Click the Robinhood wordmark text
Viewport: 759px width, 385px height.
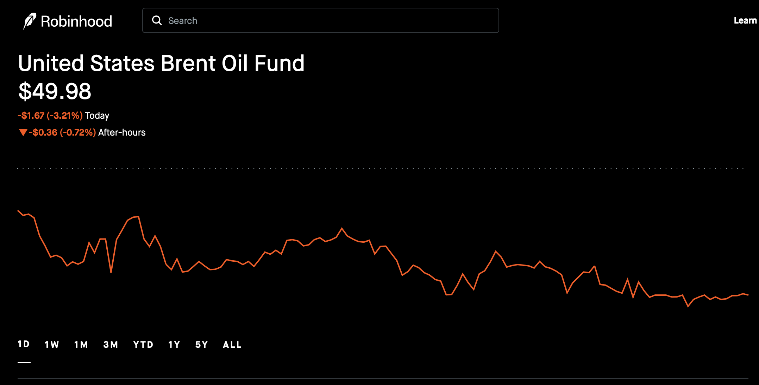76,21
